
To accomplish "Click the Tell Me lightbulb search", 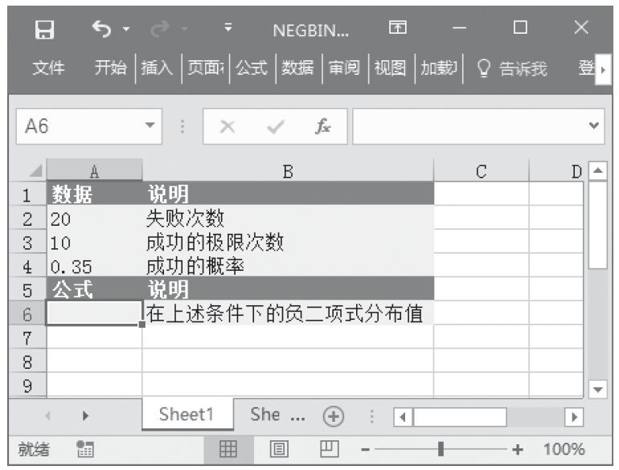I will (x=511, y=70).
